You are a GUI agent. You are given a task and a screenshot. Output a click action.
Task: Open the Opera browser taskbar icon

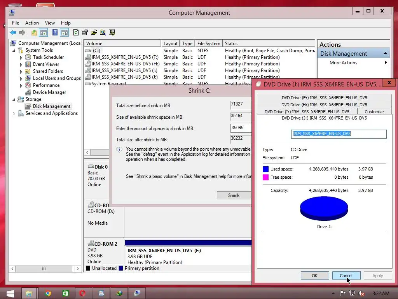(82, 294)
